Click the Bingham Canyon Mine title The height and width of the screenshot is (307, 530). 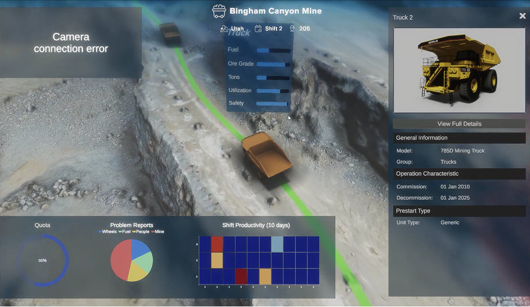(x=275, y=11)
